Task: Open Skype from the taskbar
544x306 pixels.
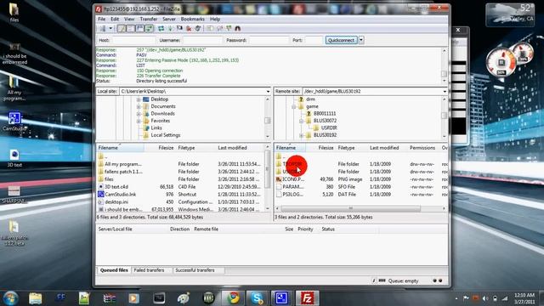Action: coord(257,298)
